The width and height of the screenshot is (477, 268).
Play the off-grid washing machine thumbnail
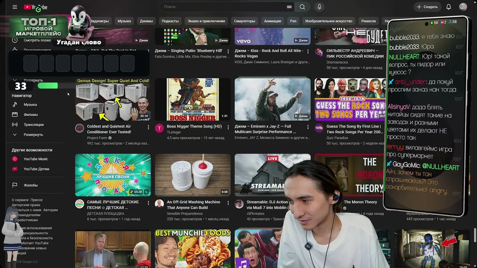(x=193, y=175)
